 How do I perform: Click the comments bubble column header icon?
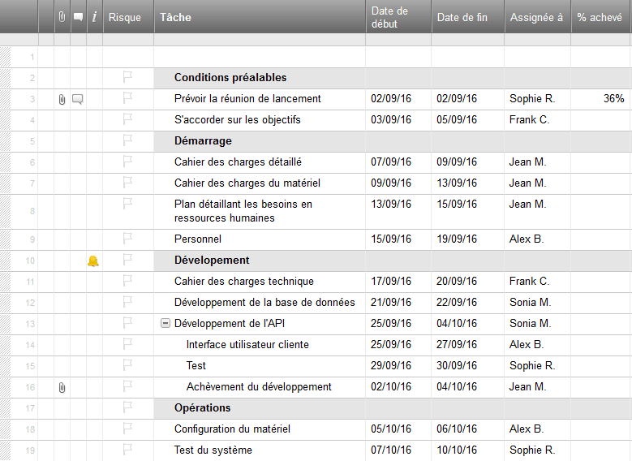(x=78, y=17)
